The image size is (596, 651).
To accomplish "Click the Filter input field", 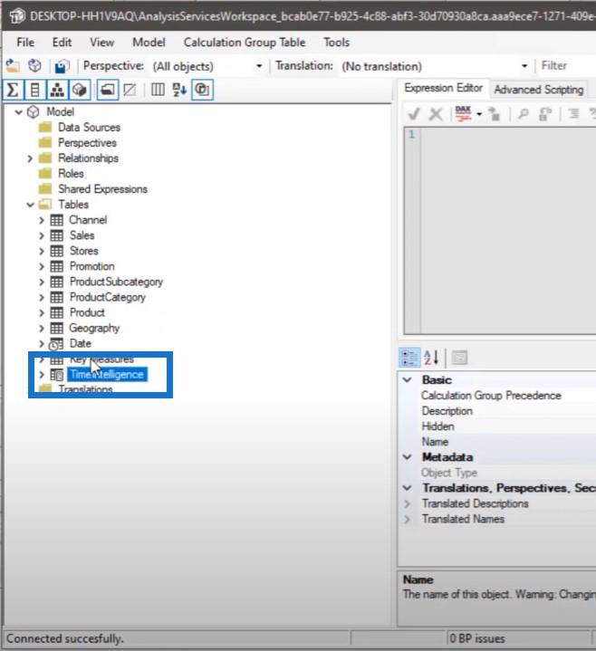I will pyautogui.click(x=568, y=65).
